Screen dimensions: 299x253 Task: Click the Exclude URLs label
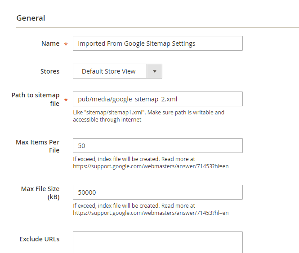(40, 239)
